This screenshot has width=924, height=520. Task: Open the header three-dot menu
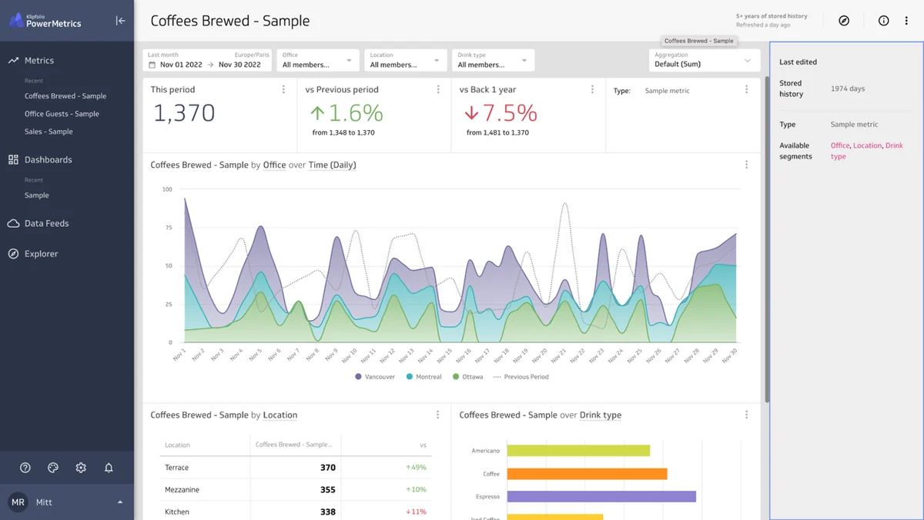[906, 21]
